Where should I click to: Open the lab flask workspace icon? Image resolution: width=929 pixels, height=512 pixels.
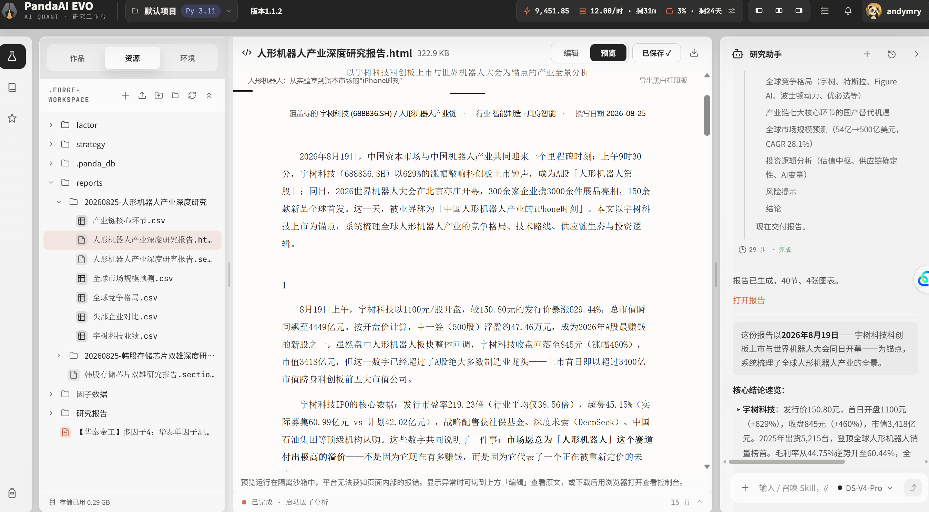tap(12, 56)
